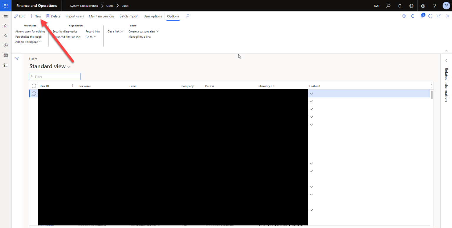Click the Delete trash button
Image resolution: width=452 pixels, height=228 pixels.
pos(53,16)
